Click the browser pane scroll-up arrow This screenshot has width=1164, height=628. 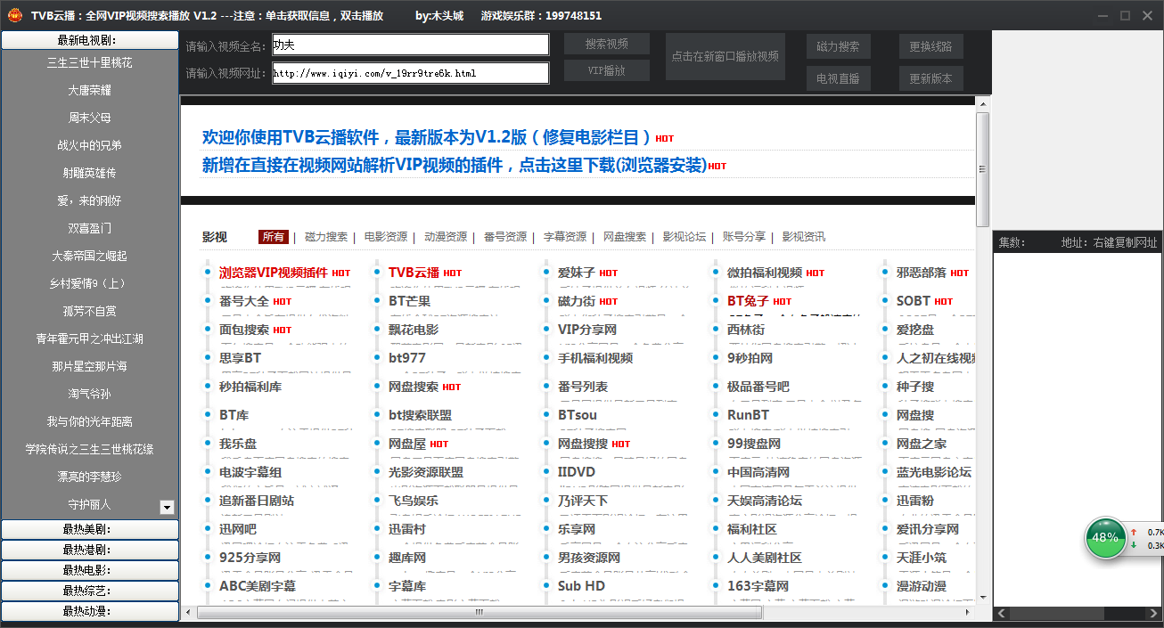point(982,103)
